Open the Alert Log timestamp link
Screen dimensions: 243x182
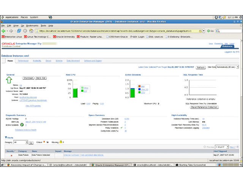pos(36,122)
